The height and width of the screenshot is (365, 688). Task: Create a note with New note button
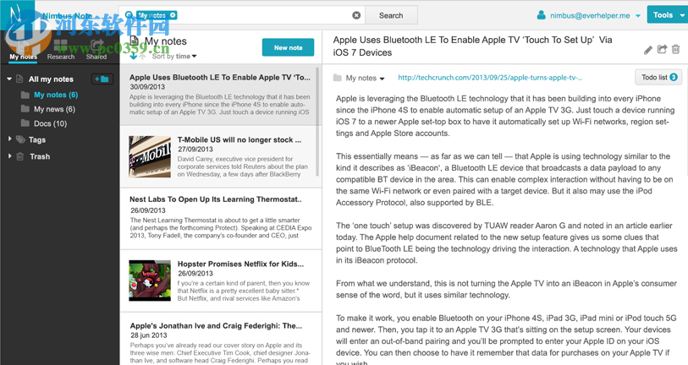(288, 47)
